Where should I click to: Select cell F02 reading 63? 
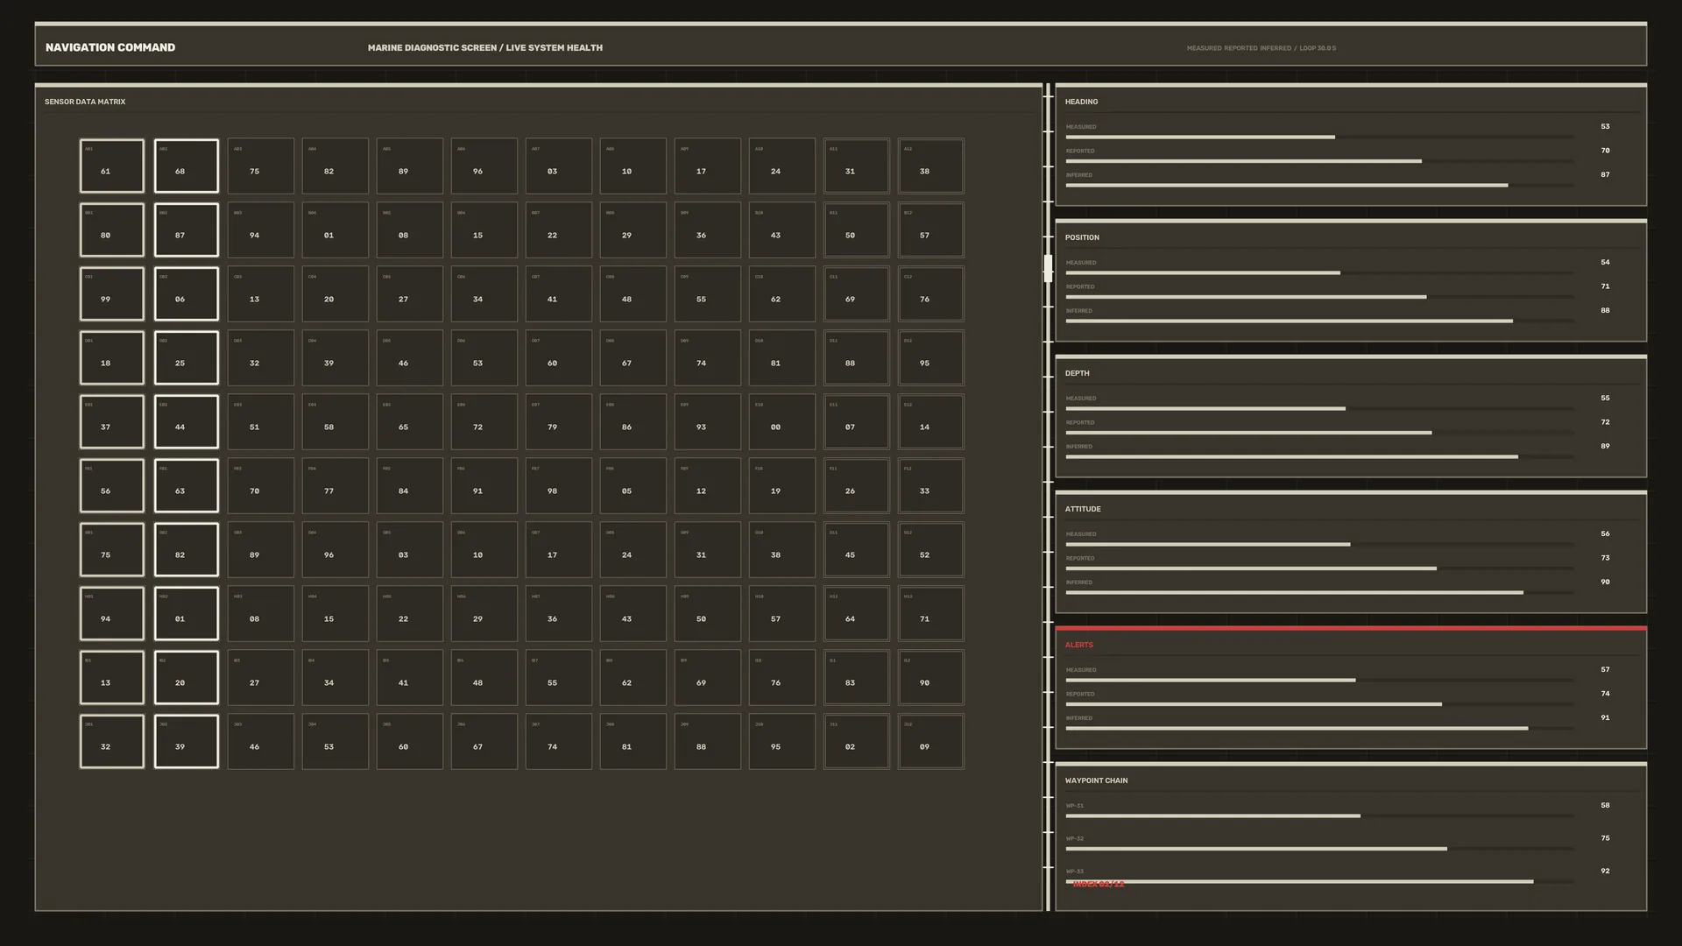click(x=186, y=485)
